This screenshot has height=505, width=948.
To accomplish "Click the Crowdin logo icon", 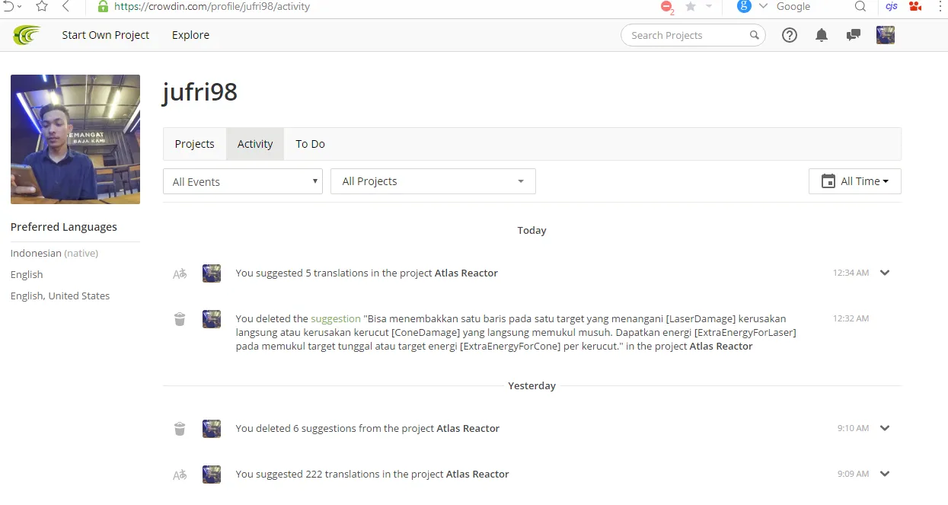I will click(27, 35).
